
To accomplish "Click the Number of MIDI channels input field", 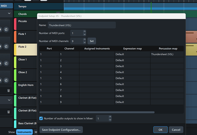I will [77, 41].
